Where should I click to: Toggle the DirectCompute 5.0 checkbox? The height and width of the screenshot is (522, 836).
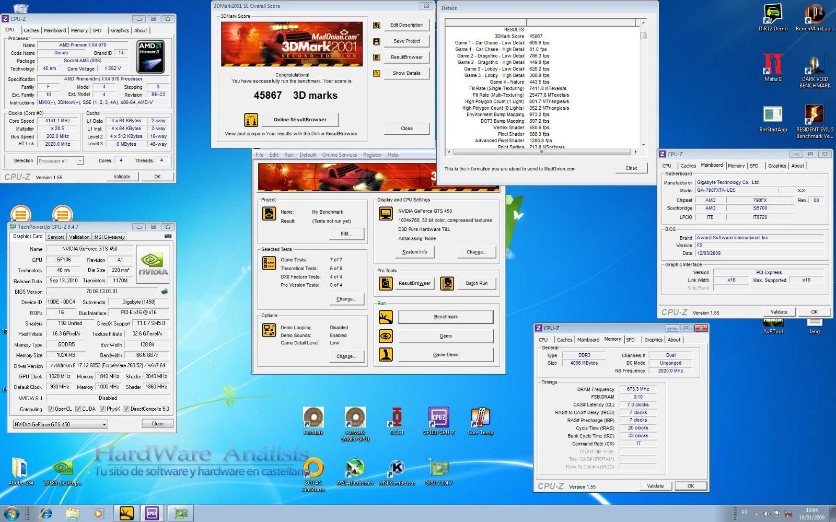coord(126,409)
